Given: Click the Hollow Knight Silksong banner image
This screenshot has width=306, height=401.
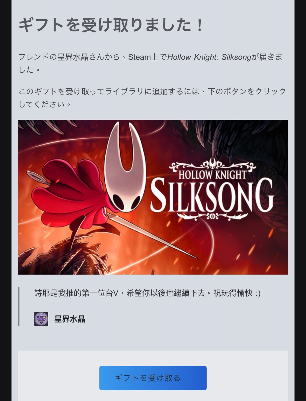Looking at the screenshot, I should click(153, 197).
